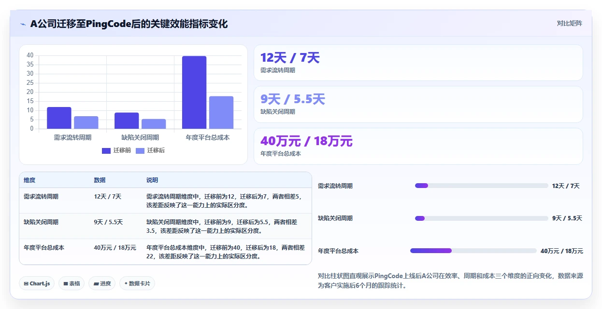Image resolution: width=602 pixels, height=309 pixels.
Task: Click the 维度 column header
Action: [x=29, y=180]
